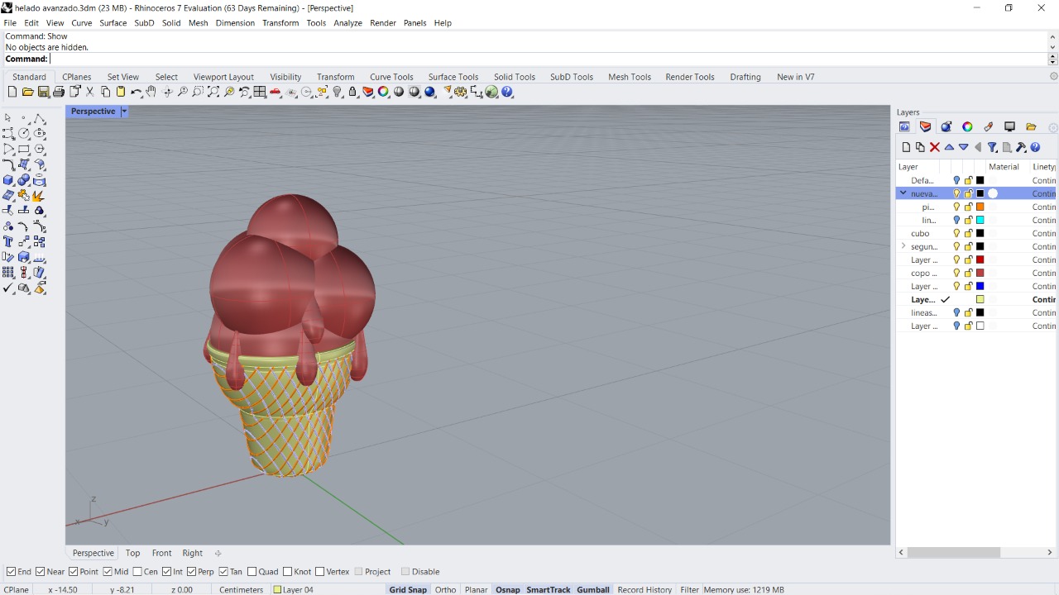Expand the segun... layer tree arrow

coord(903,246)
